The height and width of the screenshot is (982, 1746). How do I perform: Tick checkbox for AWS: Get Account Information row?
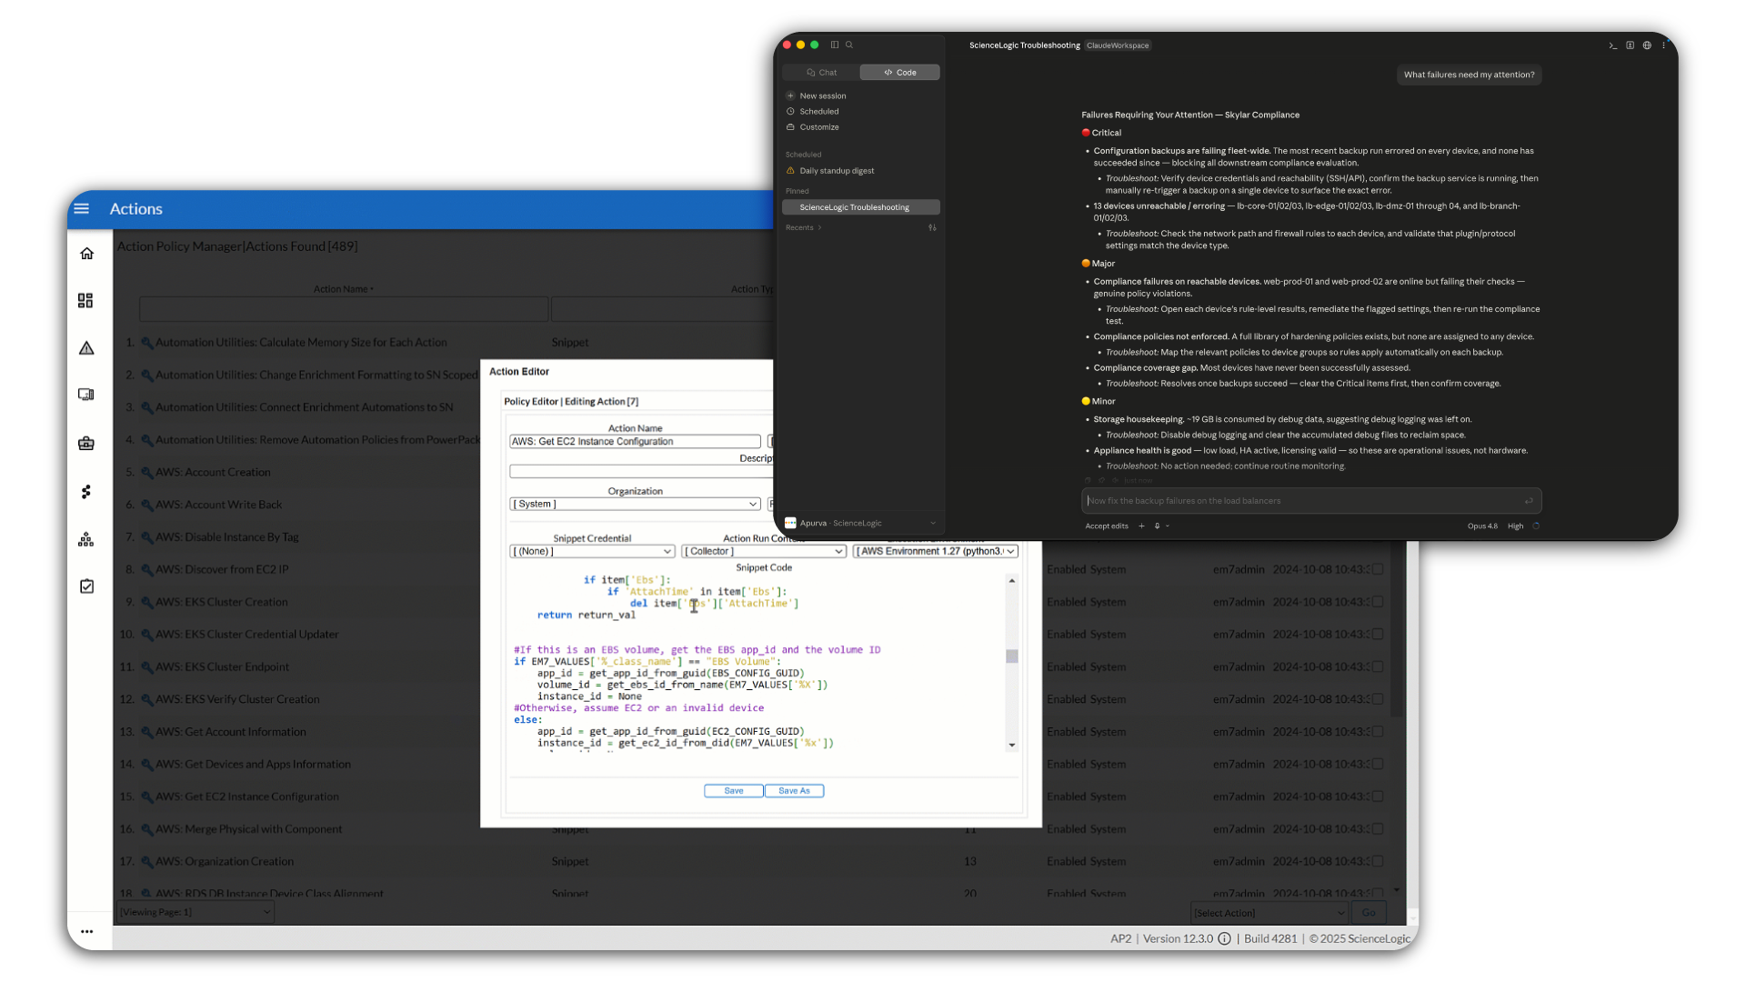click(x=1378, y=732)
